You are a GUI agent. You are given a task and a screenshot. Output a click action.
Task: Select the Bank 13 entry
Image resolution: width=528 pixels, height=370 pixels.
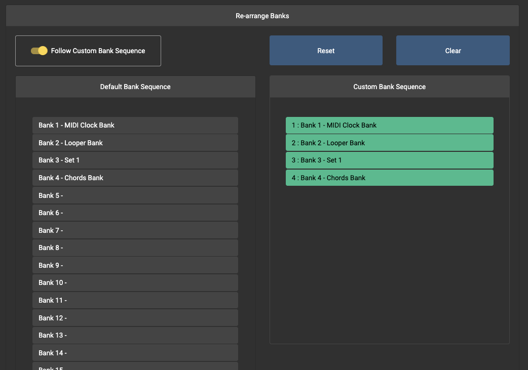coord(135,335)
